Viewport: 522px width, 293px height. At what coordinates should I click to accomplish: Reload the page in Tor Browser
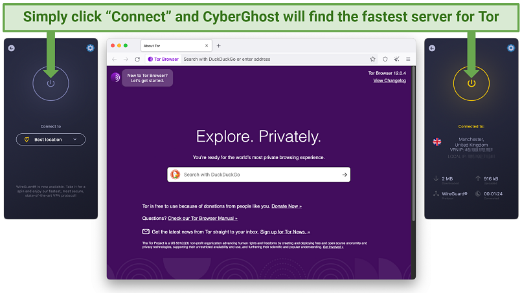tap(137, 60)
